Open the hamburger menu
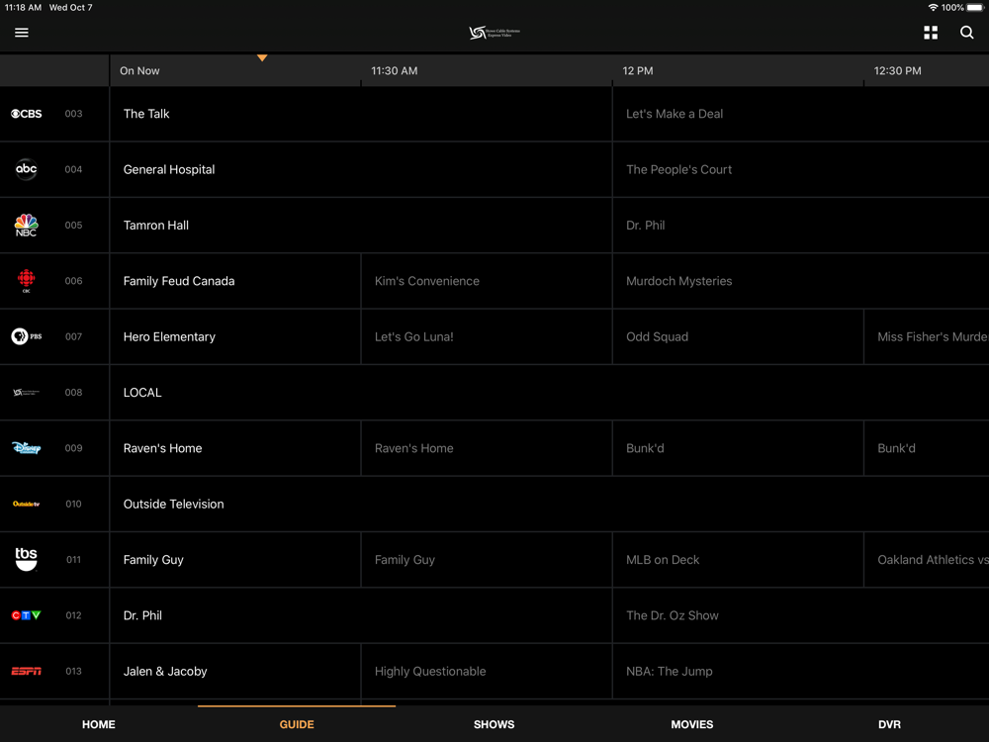Image resolution: width=989 pixels, height=742 pixels. (22, 33)
